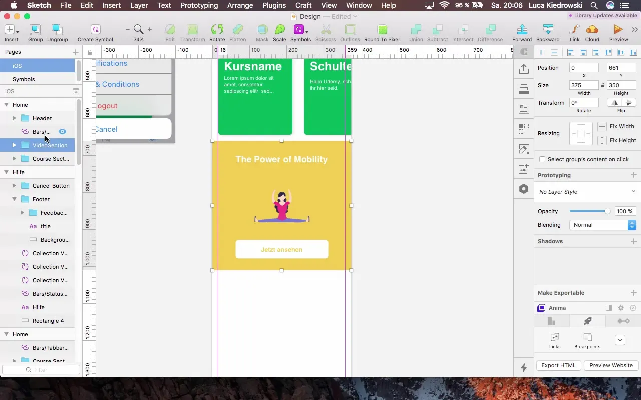Expand the VideoSection group
Image resolution: width=641 pixels, height=400 pixels.
(14, 145)
